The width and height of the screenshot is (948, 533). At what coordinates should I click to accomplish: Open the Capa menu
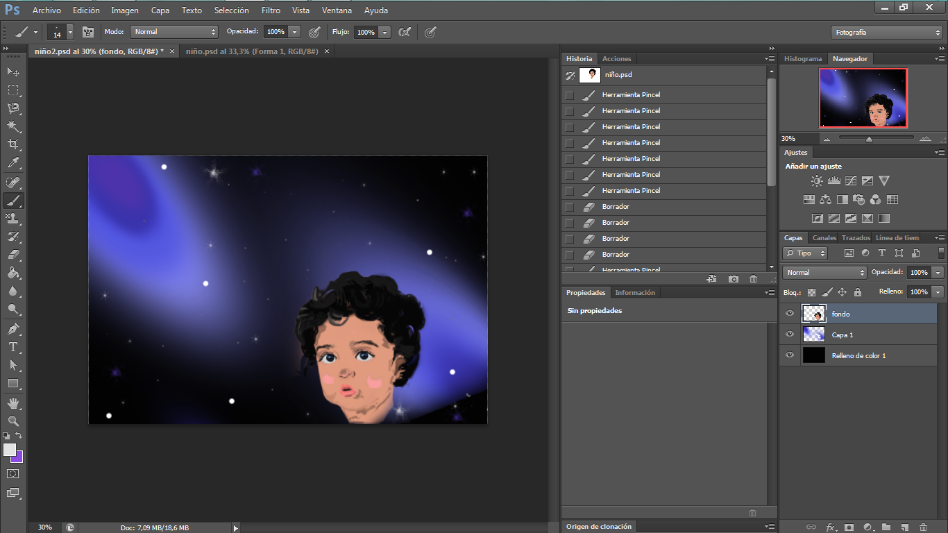coord(160,10)
